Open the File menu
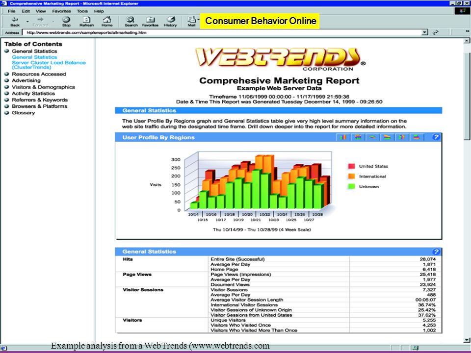This screenshot has height=353, width=471. (11, 11)
